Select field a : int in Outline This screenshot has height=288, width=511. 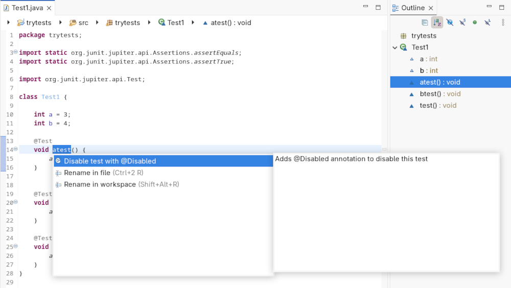pos(429,59)
